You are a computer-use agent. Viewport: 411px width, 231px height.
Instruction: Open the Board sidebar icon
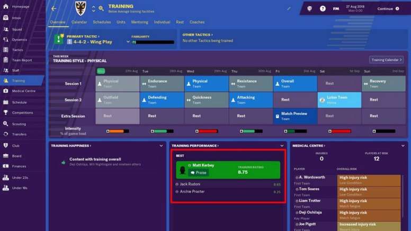pyautogui.click(x=6, y=155)
